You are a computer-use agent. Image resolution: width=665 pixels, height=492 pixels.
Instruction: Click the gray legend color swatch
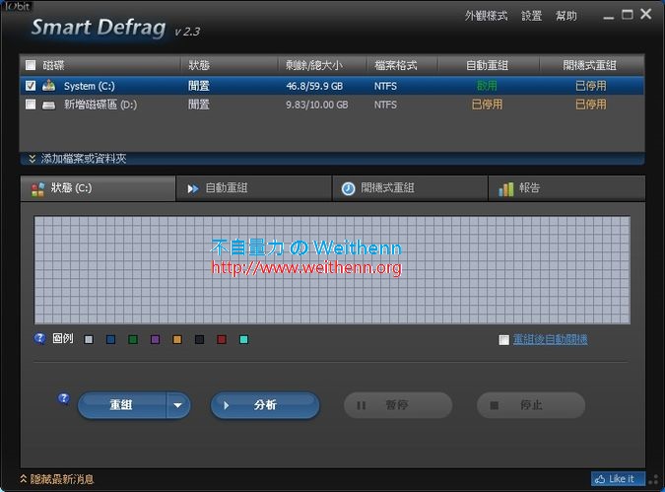pos(89,339)
